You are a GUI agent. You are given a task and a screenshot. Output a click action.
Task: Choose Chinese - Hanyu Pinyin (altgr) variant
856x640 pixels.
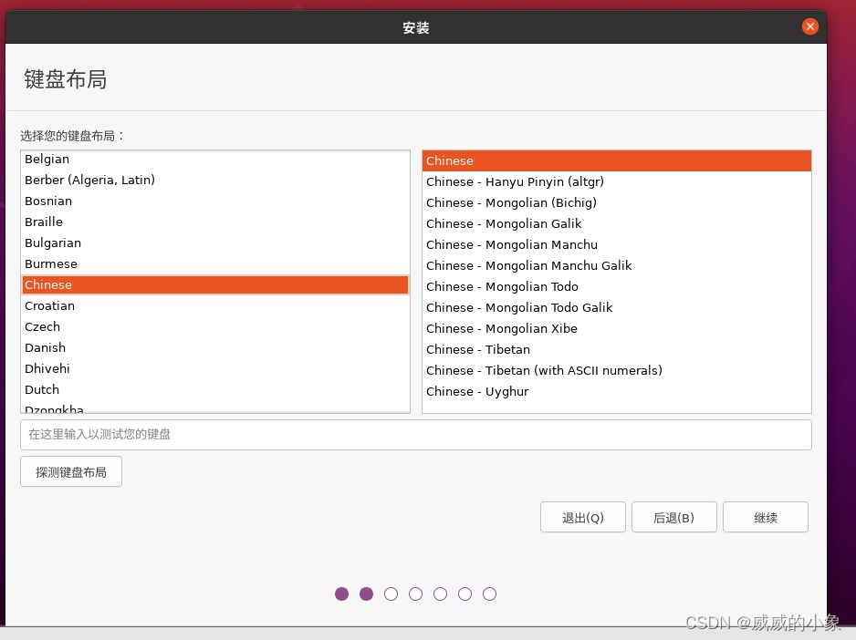point(616,181)
